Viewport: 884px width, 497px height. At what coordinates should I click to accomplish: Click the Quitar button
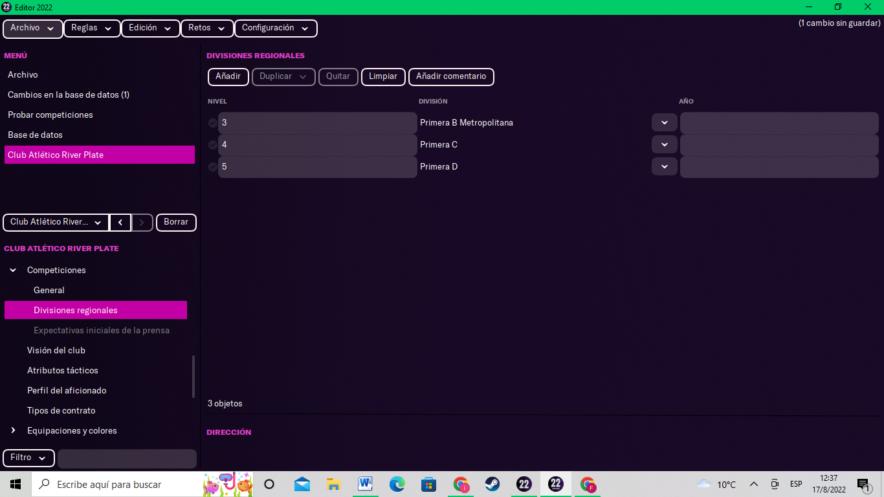tap(338, 76)
